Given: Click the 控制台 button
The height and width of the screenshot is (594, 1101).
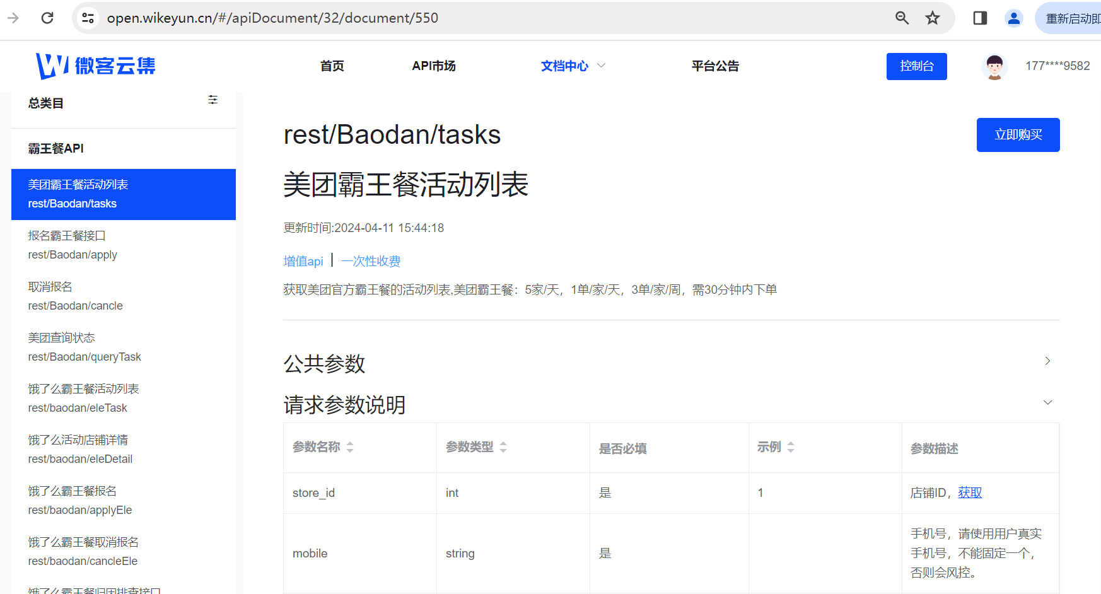Looking at the screenshot, I should (x=917, y=66).
